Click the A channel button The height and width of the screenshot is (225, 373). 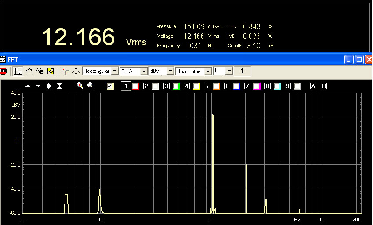(313, 86)
